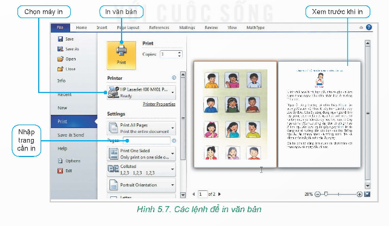This screenshot has height=226, width=389.
Task: Open the Letter paper size dropdown
Action: [142, 197]
